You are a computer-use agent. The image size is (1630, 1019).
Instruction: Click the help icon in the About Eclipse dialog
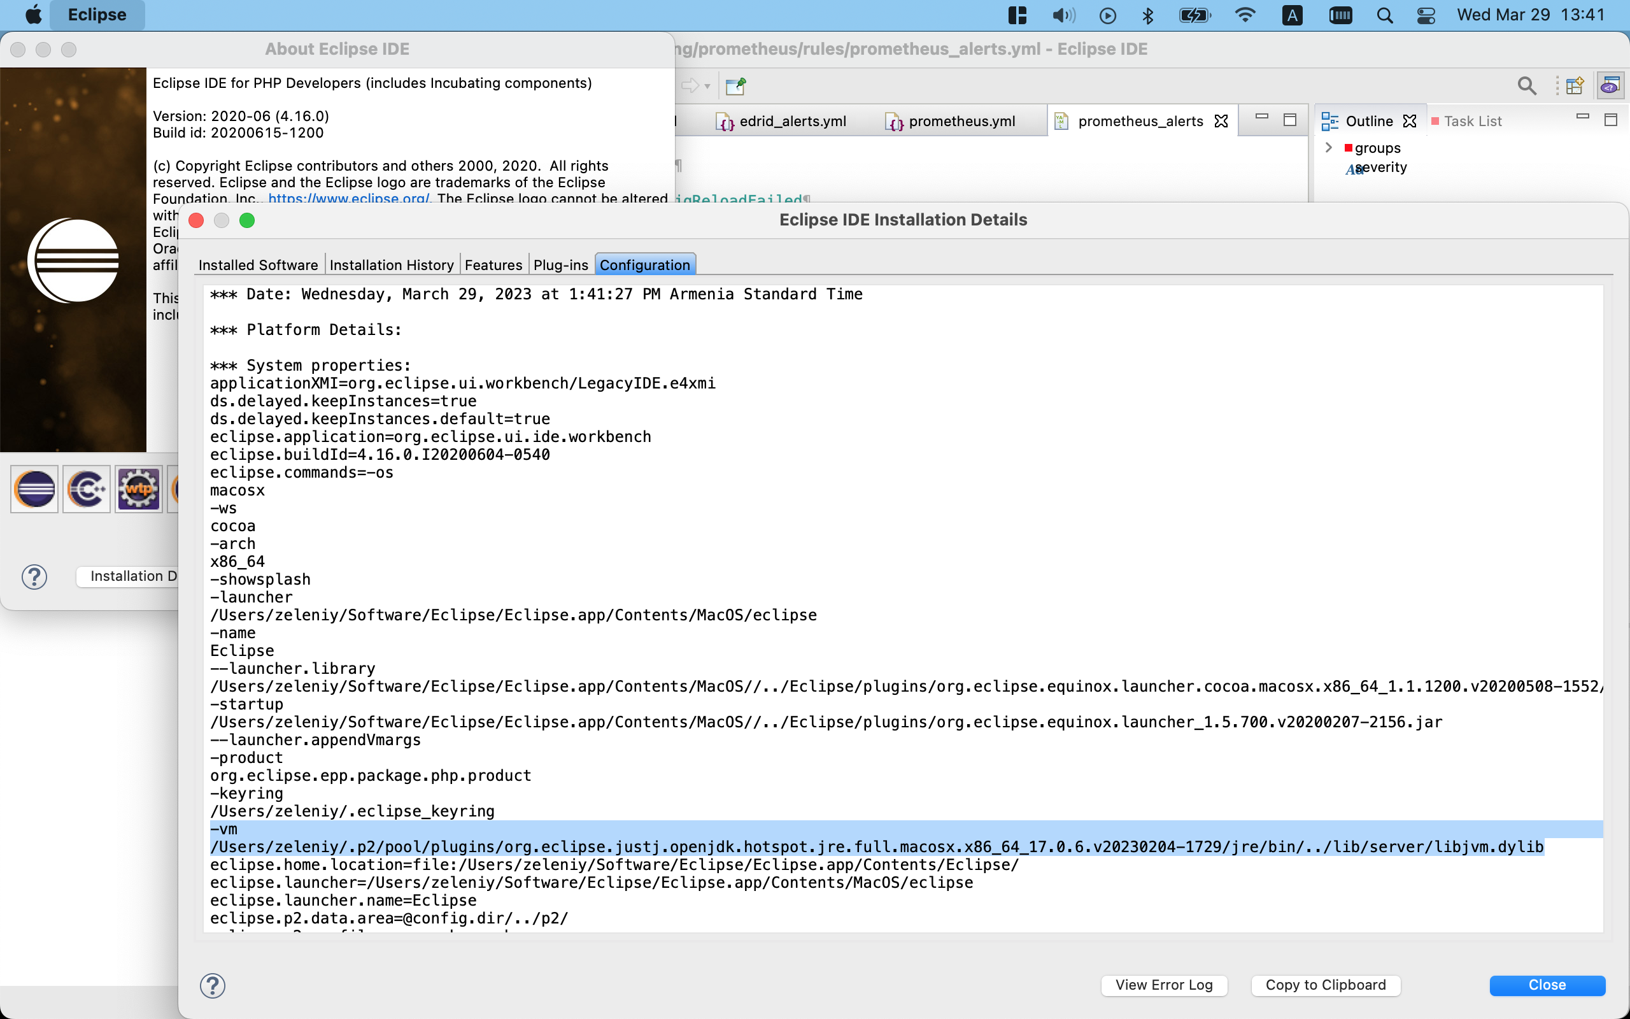[34, 577]
